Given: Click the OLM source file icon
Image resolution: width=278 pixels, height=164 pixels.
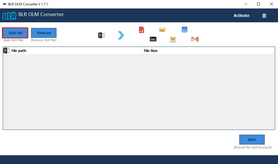Looking at the screenshot, I should [x=101, y=34].
